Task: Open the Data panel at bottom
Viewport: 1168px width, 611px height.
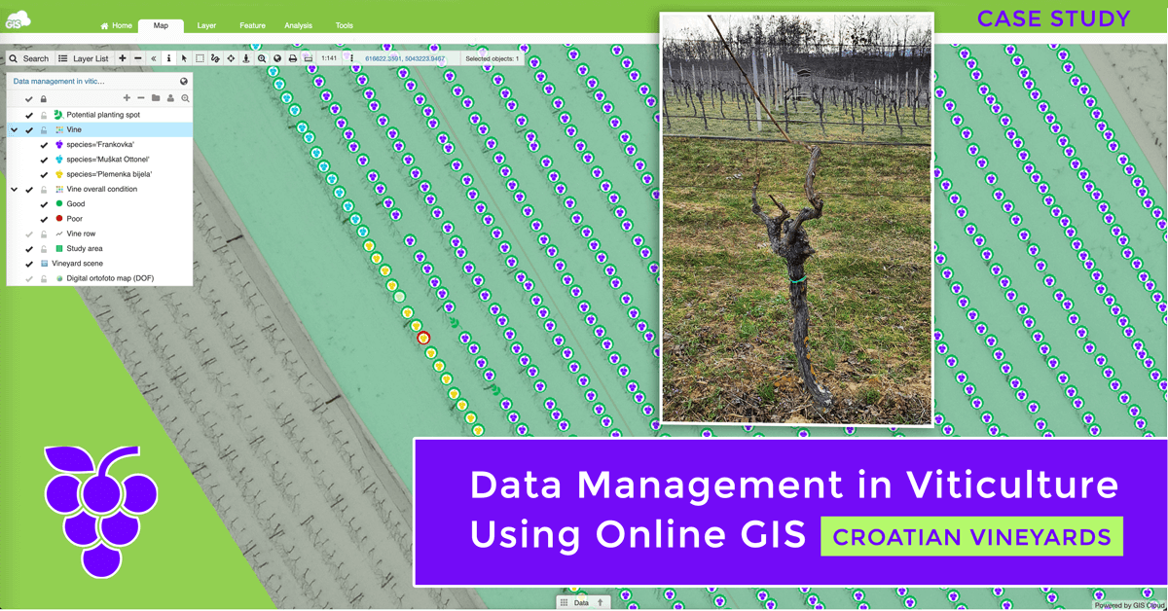Action: [x=581, y=603]
